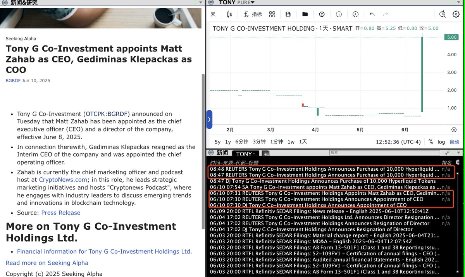Open 08:48 REUTERS Hyperliquid purchase headline
This screenshot has width=465, height=277.
(325, 169)
